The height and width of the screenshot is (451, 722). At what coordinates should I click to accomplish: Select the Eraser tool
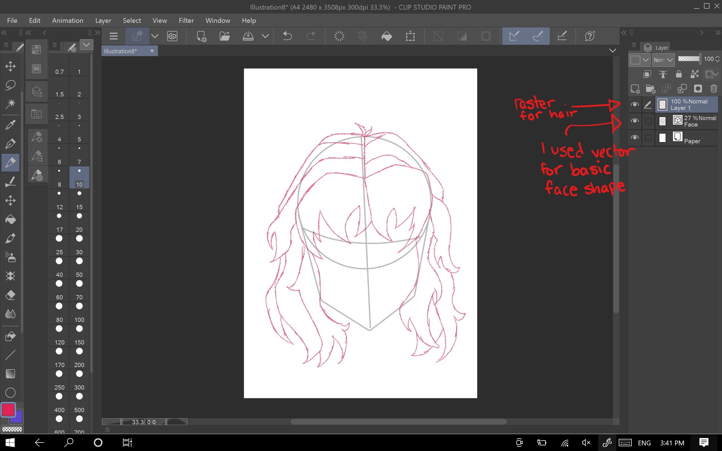[10, 295]
